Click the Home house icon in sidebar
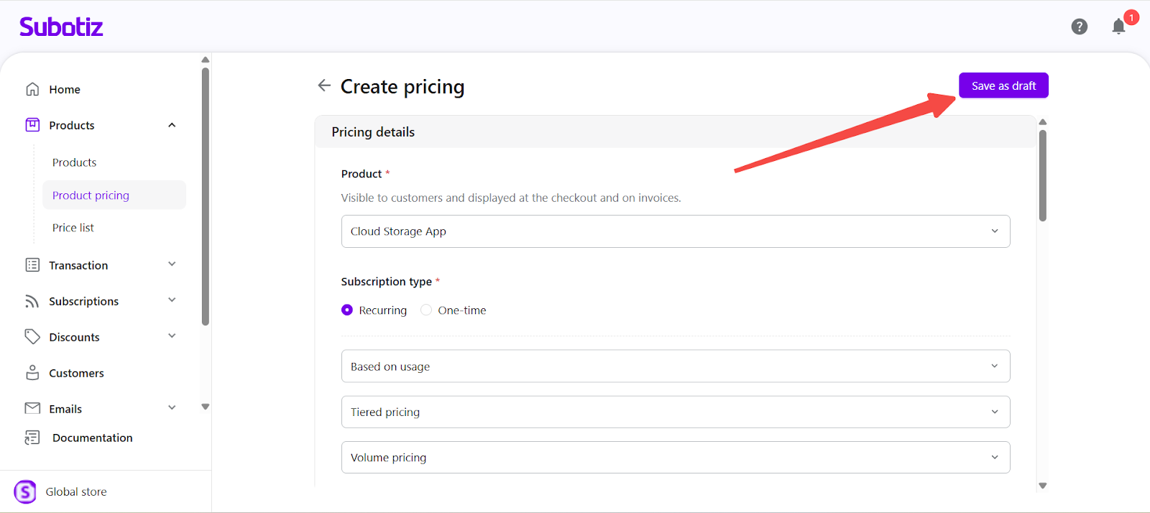This screenshot has height=513, width=1150. click(32, 89)
